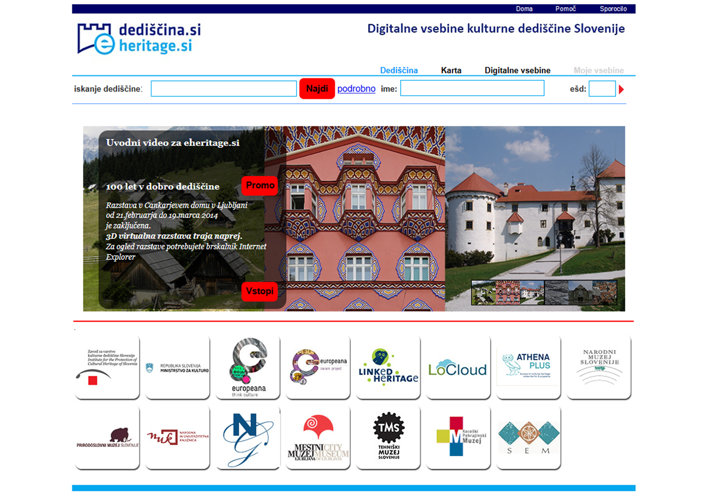Click the Mestni muzej Ljubljana logo
The height and width of the screenshot is (496, 713).
tap(318, 437)
